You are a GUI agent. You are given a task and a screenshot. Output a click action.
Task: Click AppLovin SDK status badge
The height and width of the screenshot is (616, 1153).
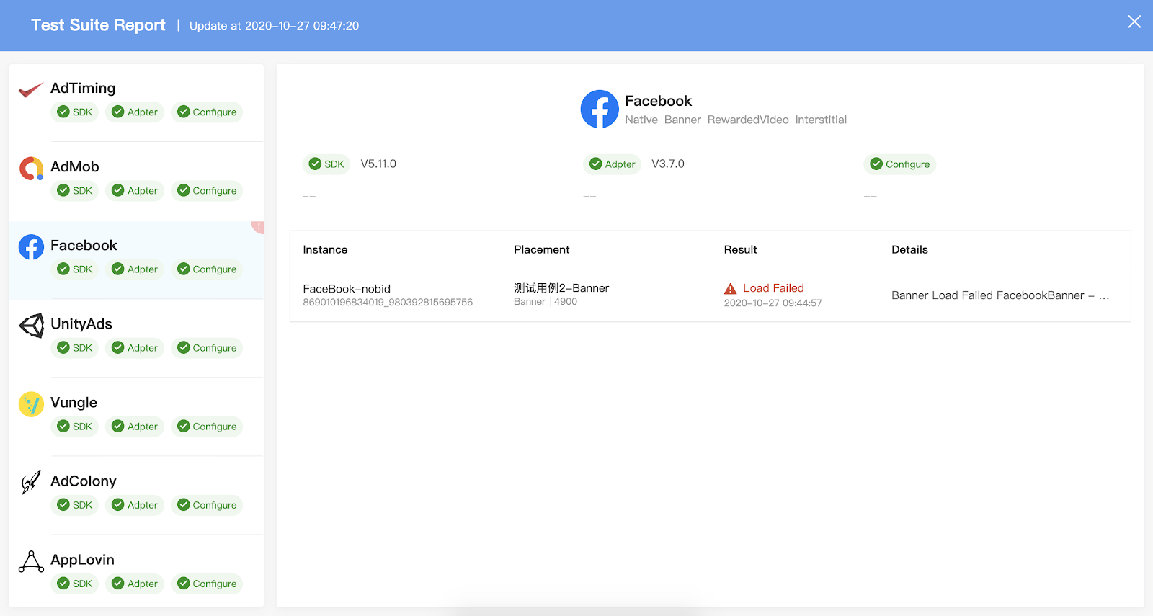coord(75,583)
